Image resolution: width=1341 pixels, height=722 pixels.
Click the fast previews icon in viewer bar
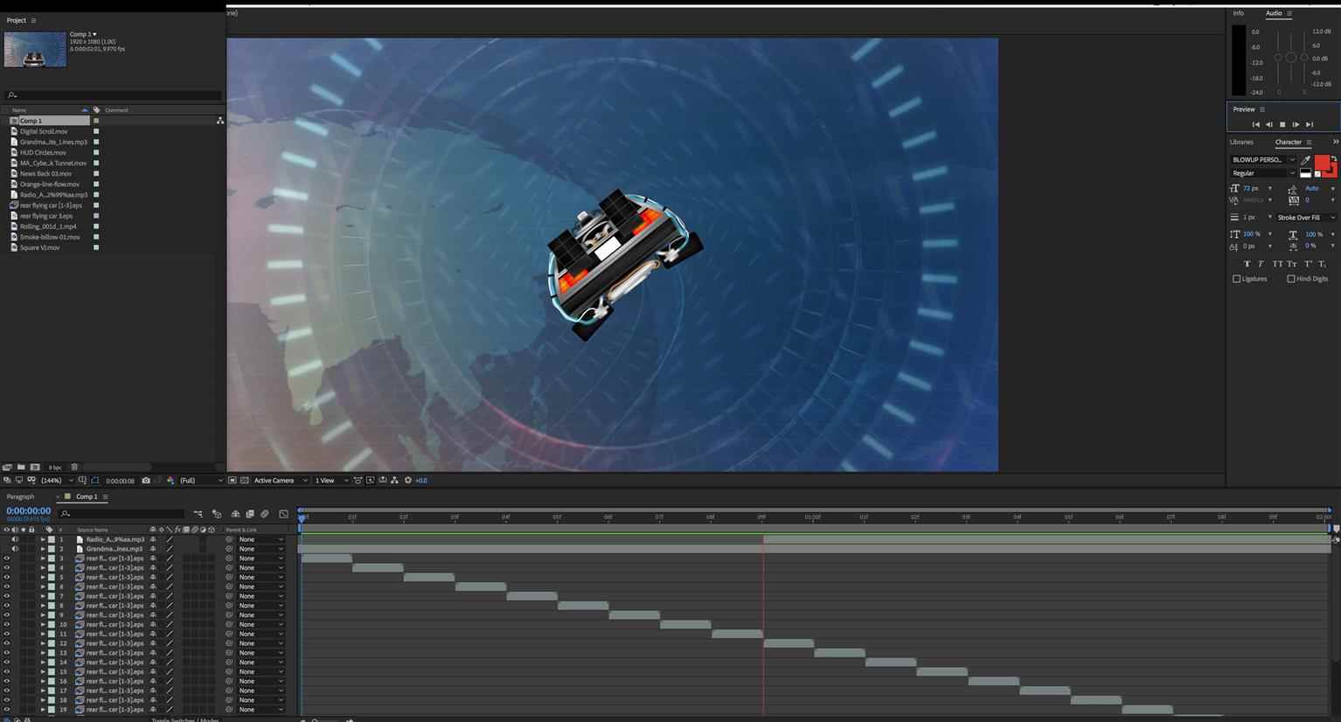pyautogui.click(x=370, y=480)
